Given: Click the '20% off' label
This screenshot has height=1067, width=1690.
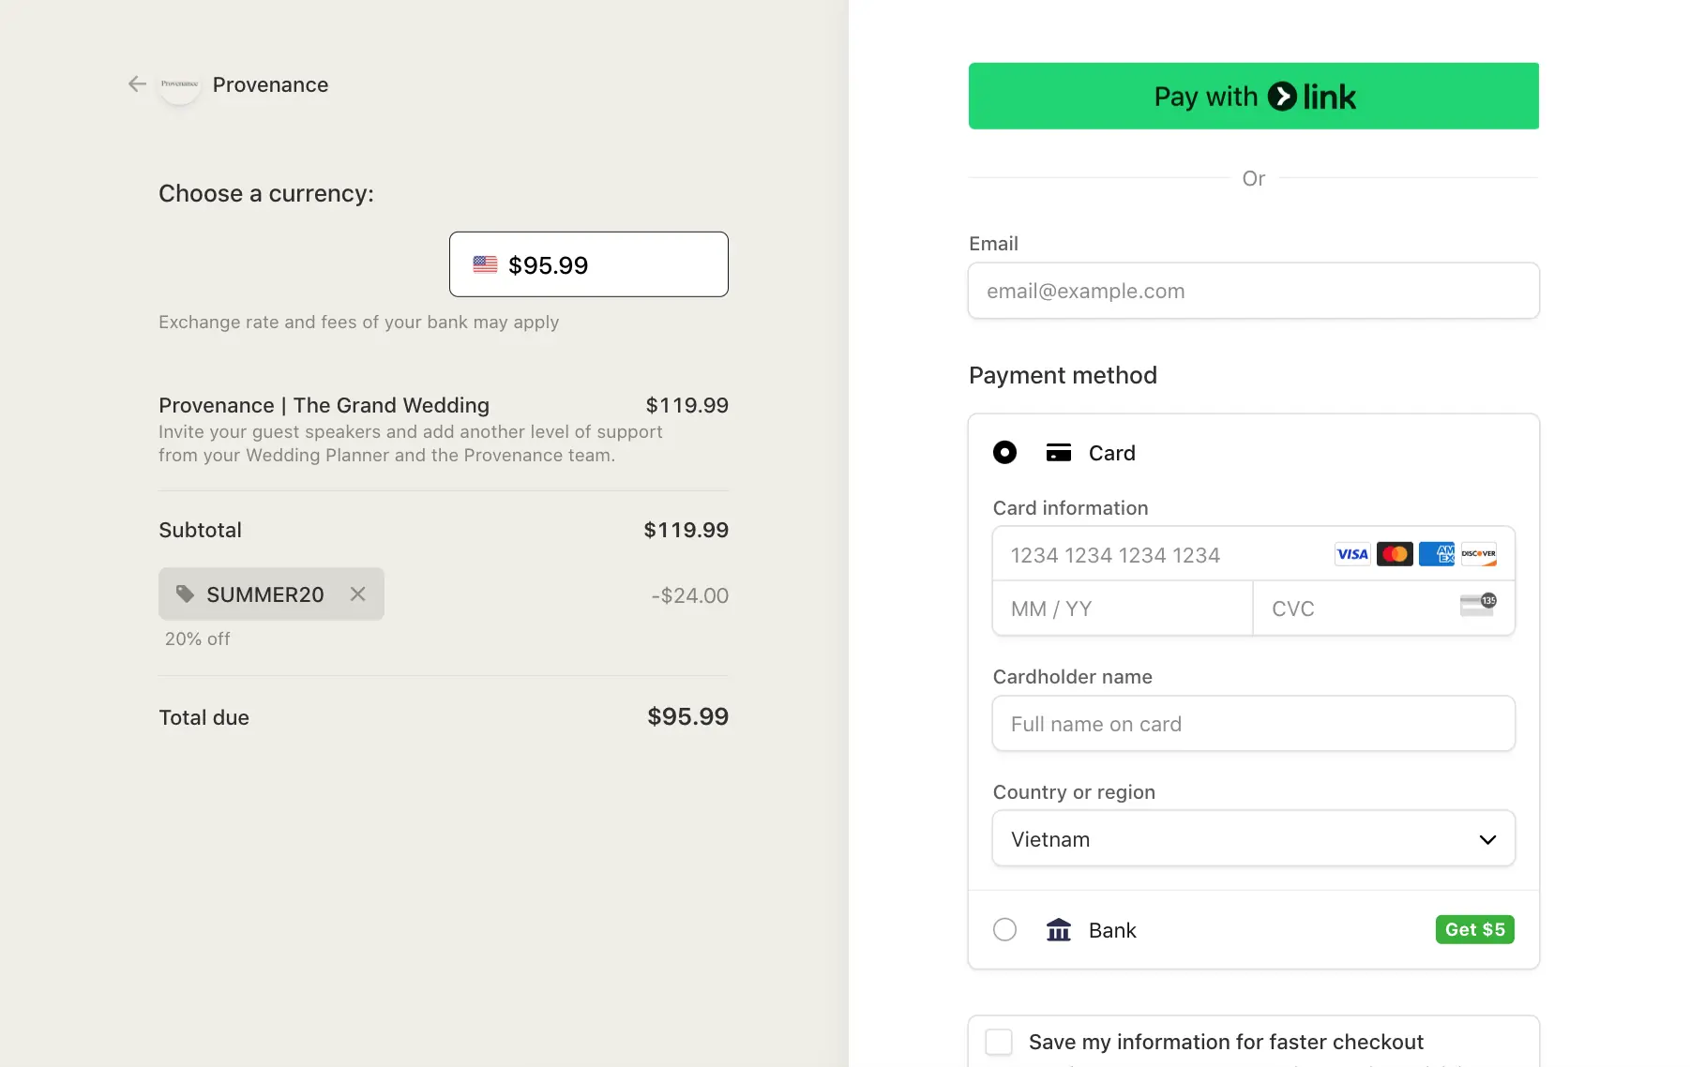Looking at the screenshot, I should 197,639.
